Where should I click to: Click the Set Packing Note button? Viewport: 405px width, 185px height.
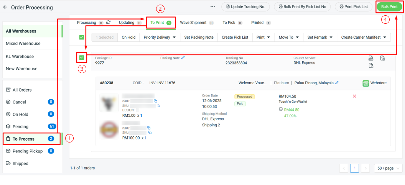pos(199,38)
